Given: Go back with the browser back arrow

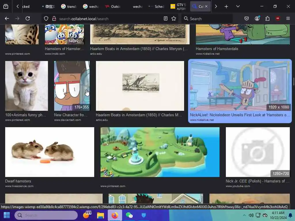Looking at the screenshot, I should 7,18.
